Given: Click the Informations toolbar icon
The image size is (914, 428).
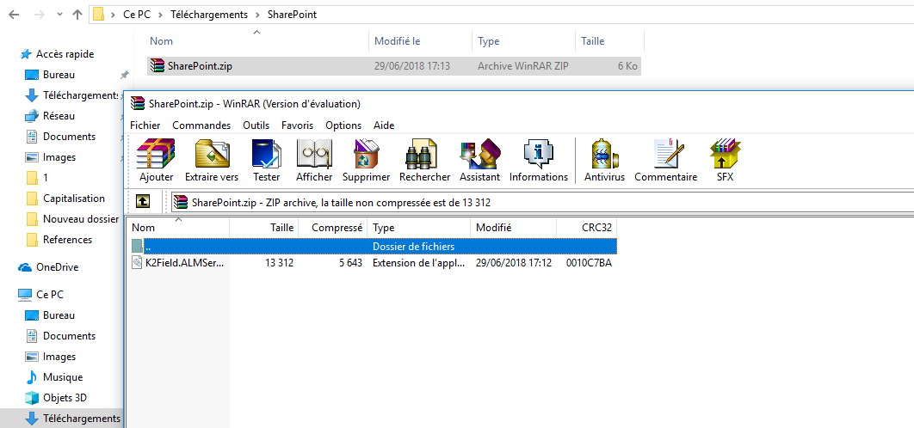Looking at the screenshot, I should [x=539, y=162].
